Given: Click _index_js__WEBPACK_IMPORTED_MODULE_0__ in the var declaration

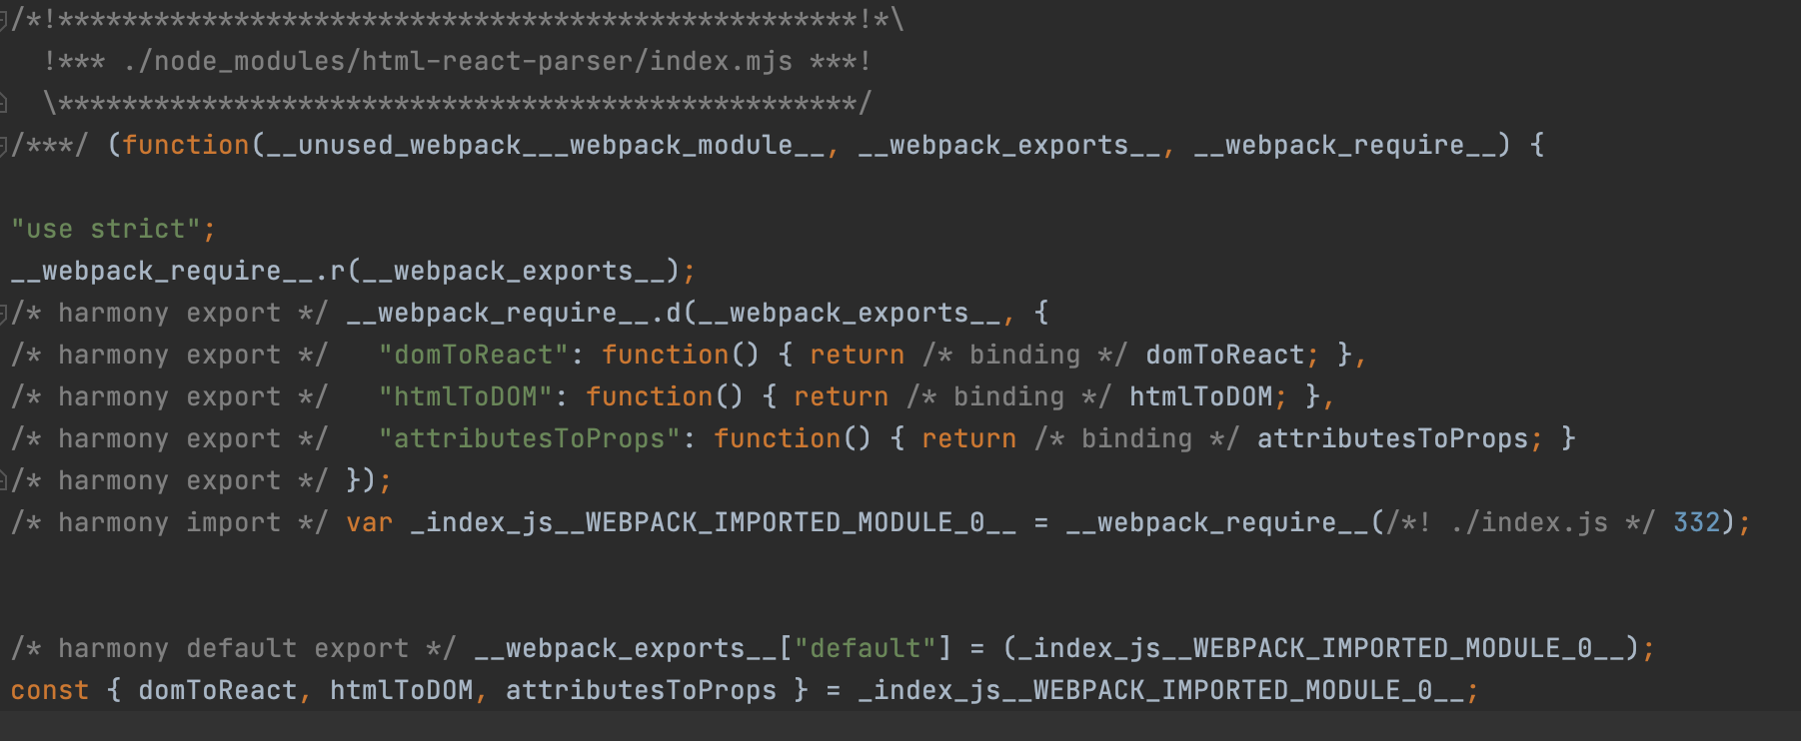Looking at the screenshot, I should click(714, 522).
